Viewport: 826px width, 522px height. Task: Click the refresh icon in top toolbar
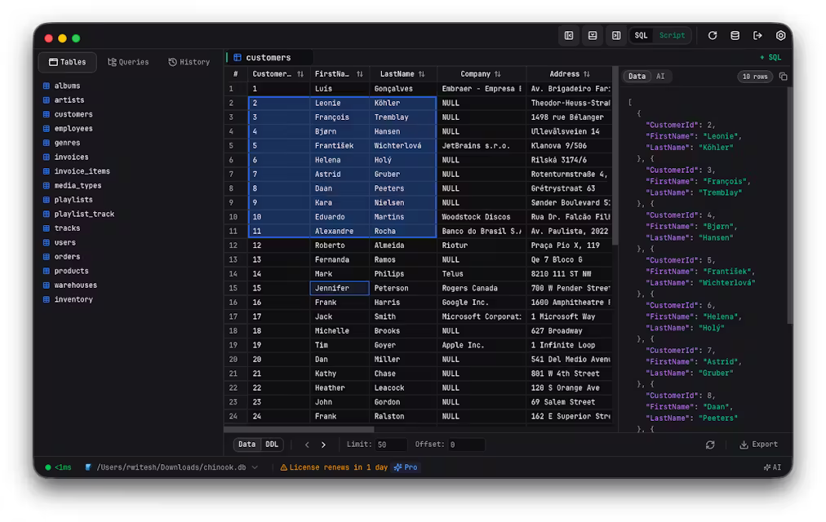(713, 36)
